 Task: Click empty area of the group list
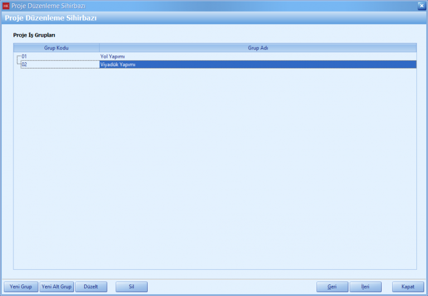coord(215,167)
